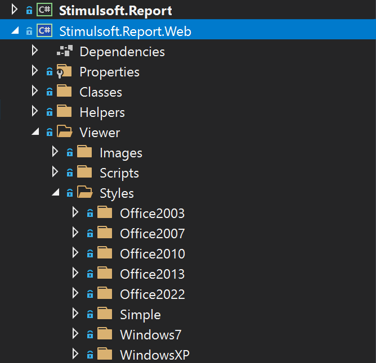
Task: Click the Office2010 folder icon
Action: pos(105,252)
